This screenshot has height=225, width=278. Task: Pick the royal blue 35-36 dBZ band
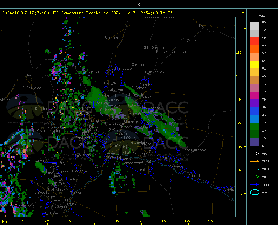tap(255, 111)
